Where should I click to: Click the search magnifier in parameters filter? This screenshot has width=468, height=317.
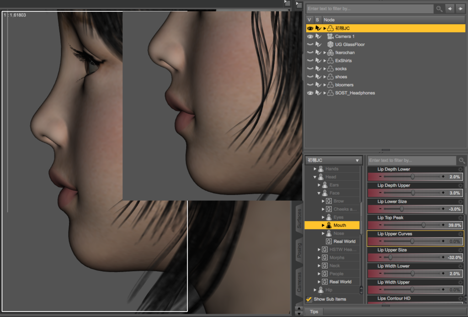click(x=462, y=160)
